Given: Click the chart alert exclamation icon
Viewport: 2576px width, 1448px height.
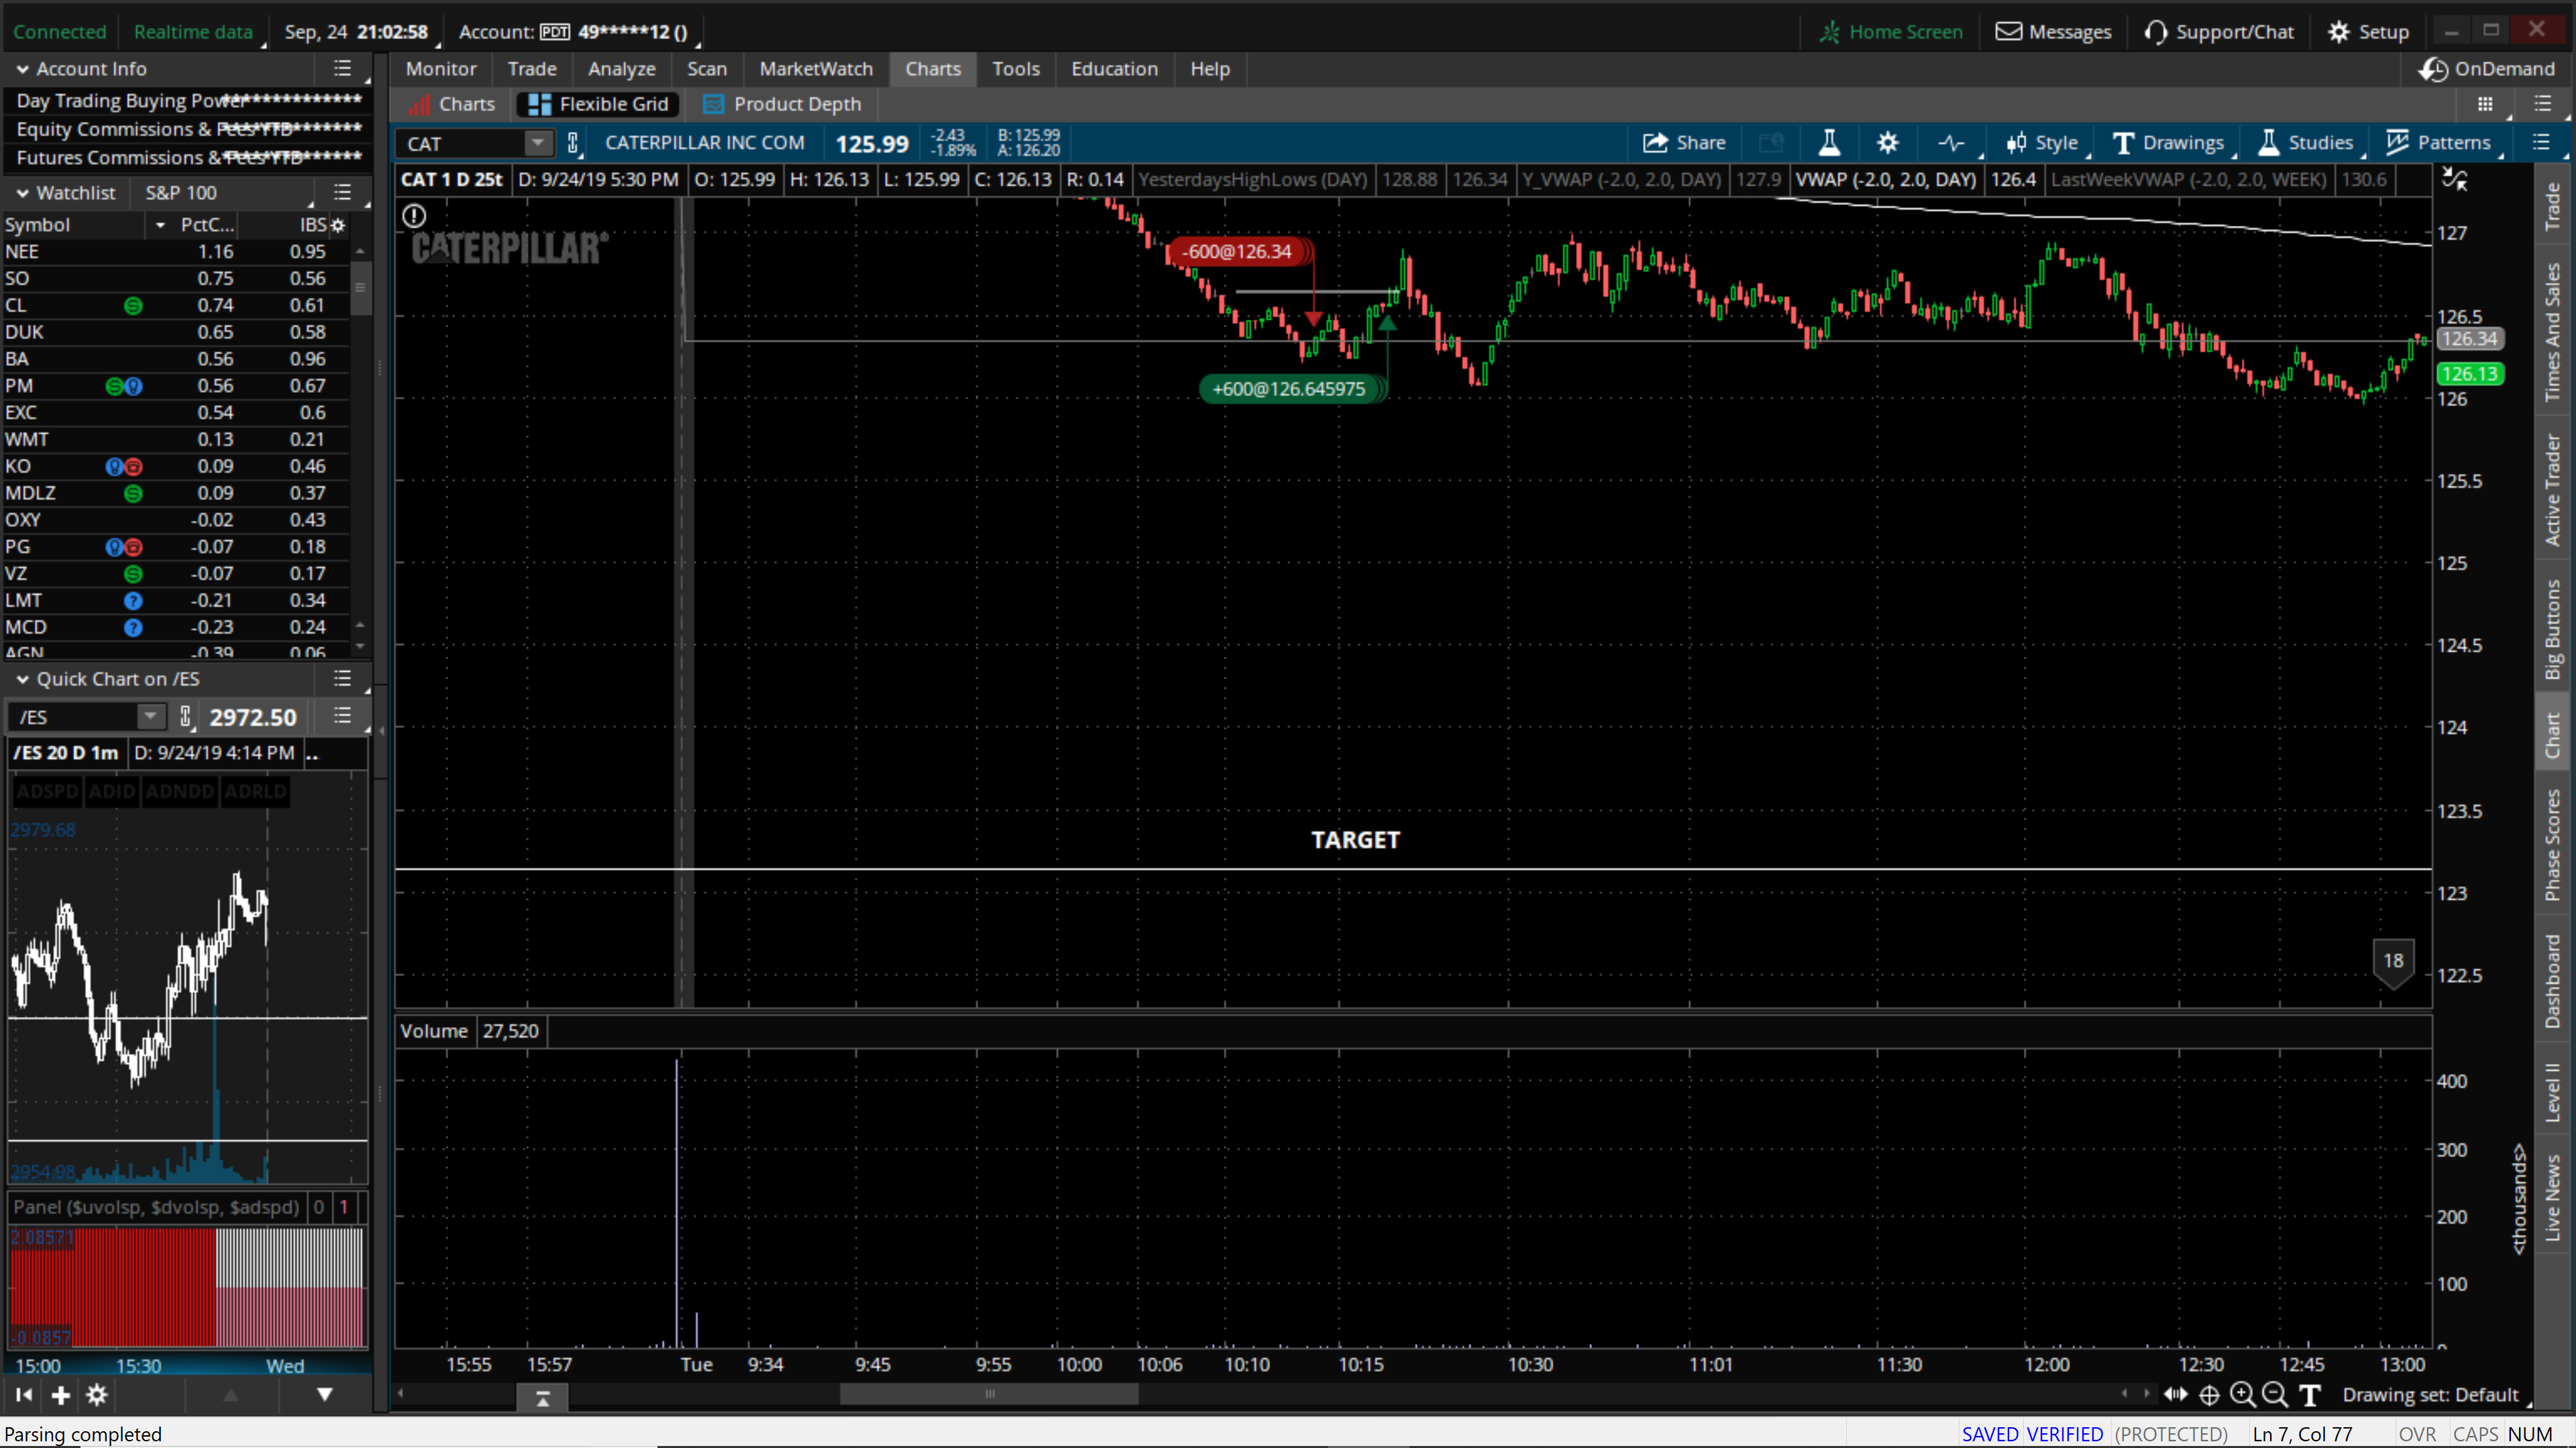Looking at the screenshot, I should coord(414,216).
